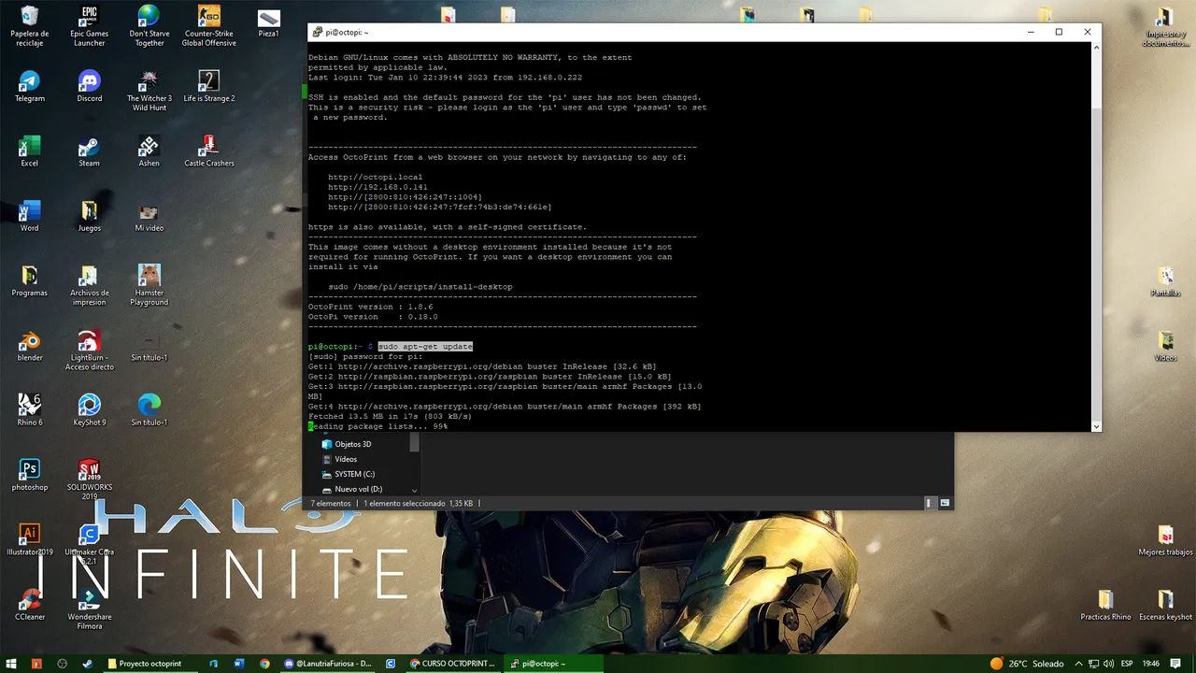Select Life is Strange 2 icon
1196x673 pixels.
[x=208, y=86]
